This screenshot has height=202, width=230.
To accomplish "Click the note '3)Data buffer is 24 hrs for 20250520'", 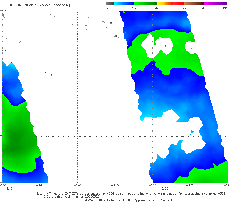I will [71, 197].
